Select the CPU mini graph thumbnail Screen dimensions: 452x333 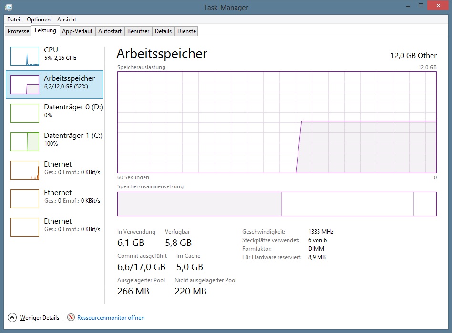pos(25,56)
